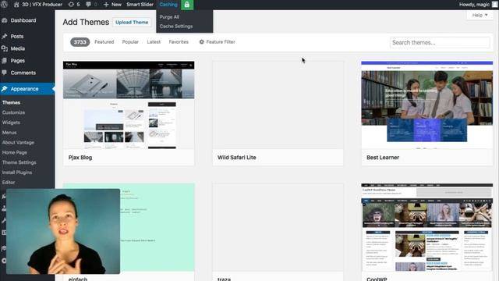Open Posts in sidebar

17,37
